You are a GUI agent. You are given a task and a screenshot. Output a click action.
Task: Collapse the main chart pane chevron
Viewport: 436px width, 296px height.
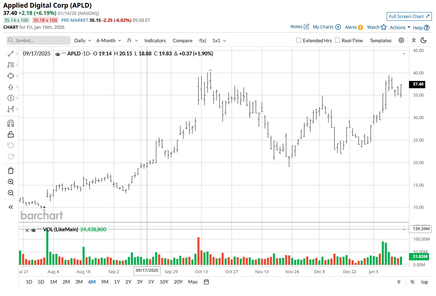[x=404, y=54]
